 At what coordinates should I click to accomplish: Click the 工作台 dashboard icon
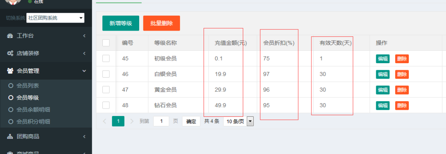click(x=10, y=36)
